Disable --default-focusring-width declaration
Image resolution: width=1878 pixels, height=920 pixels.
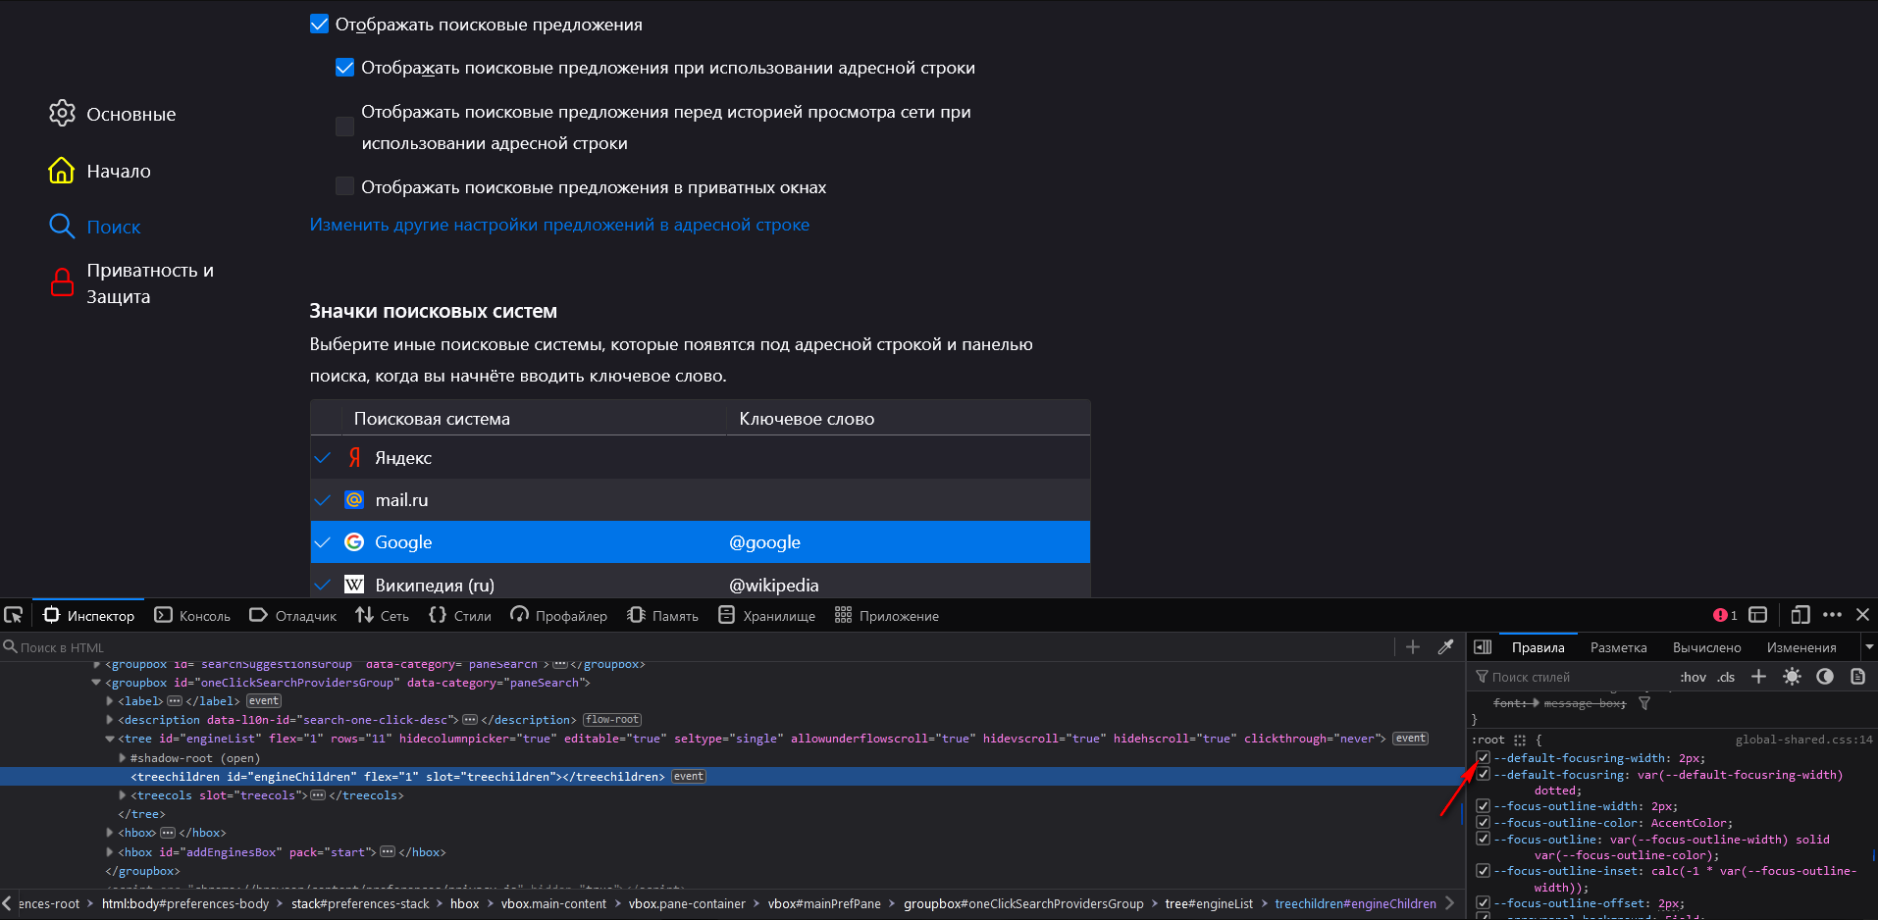(x=1484, y=758)
